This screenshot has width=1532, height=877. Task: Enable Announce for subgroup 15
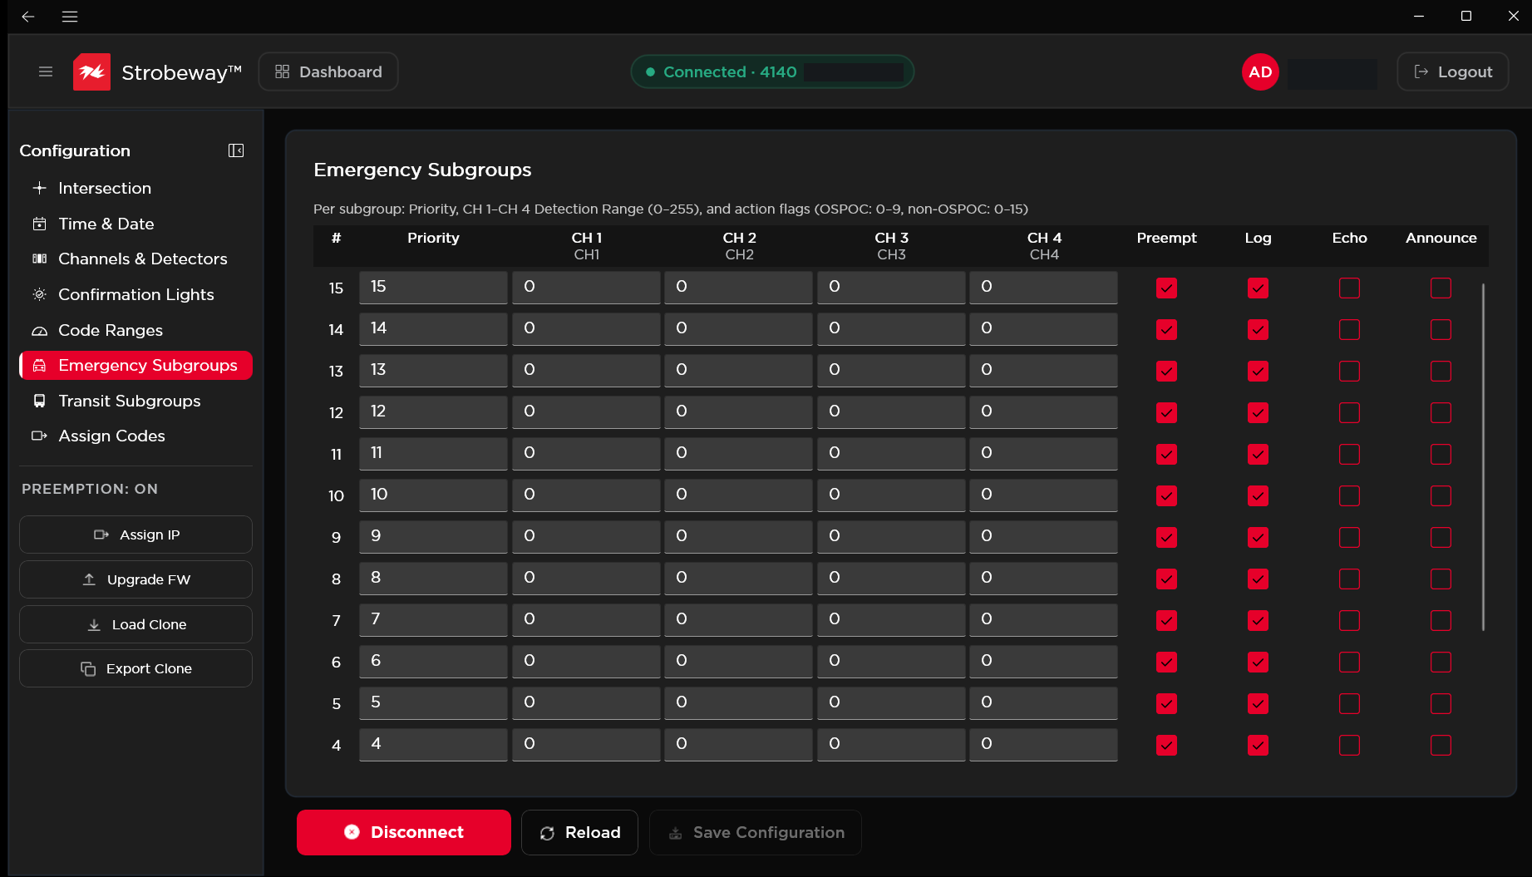[x=1441, y=288]
